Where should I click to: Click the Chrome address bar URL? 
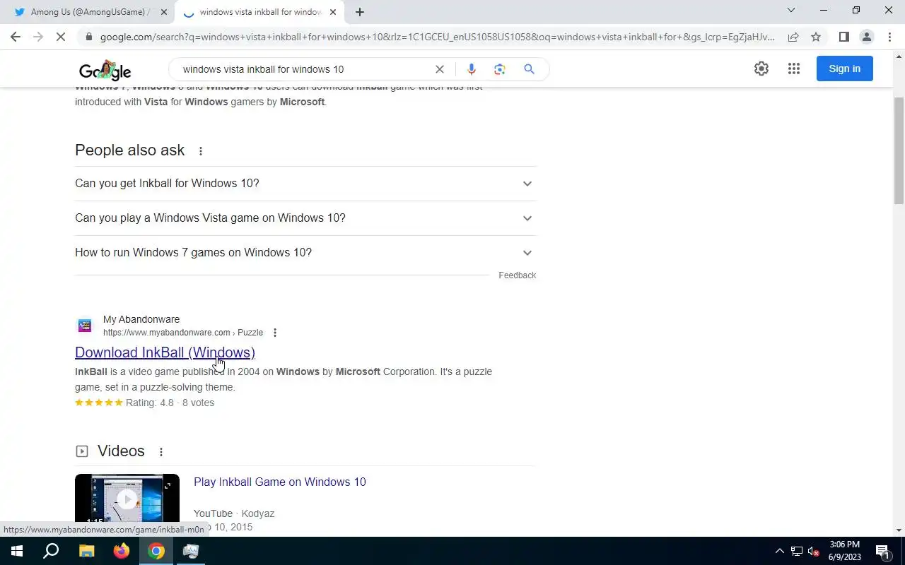coord(437,37)
